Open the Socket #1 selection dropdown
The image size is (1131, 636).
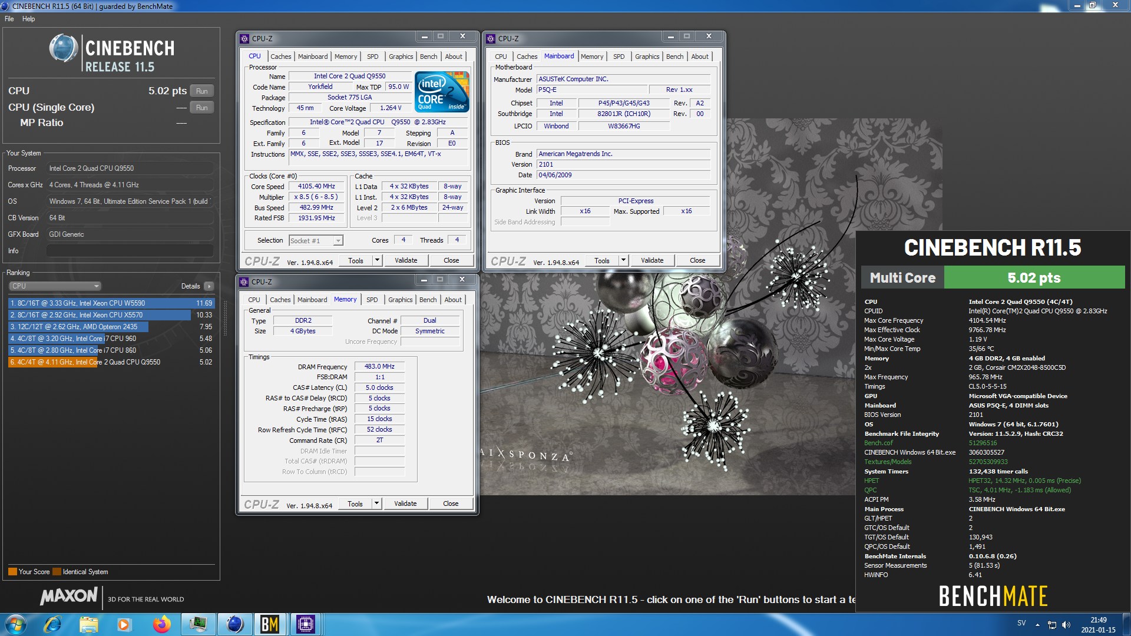[316, 240]
